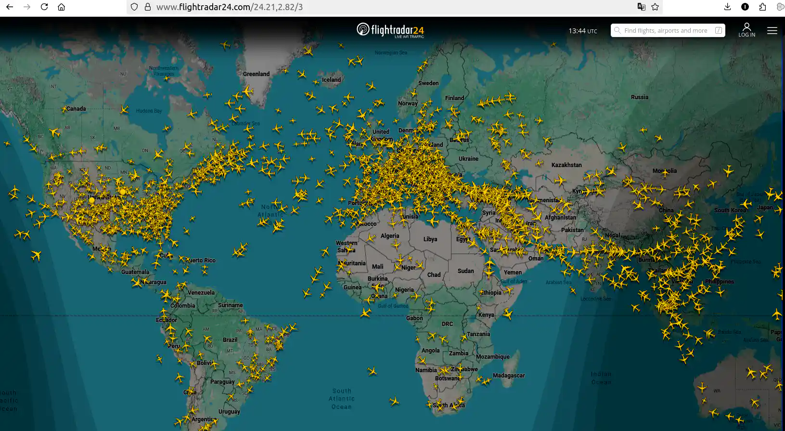Open the browser downloads panel
785x431 pixels.
pos(727,7)
